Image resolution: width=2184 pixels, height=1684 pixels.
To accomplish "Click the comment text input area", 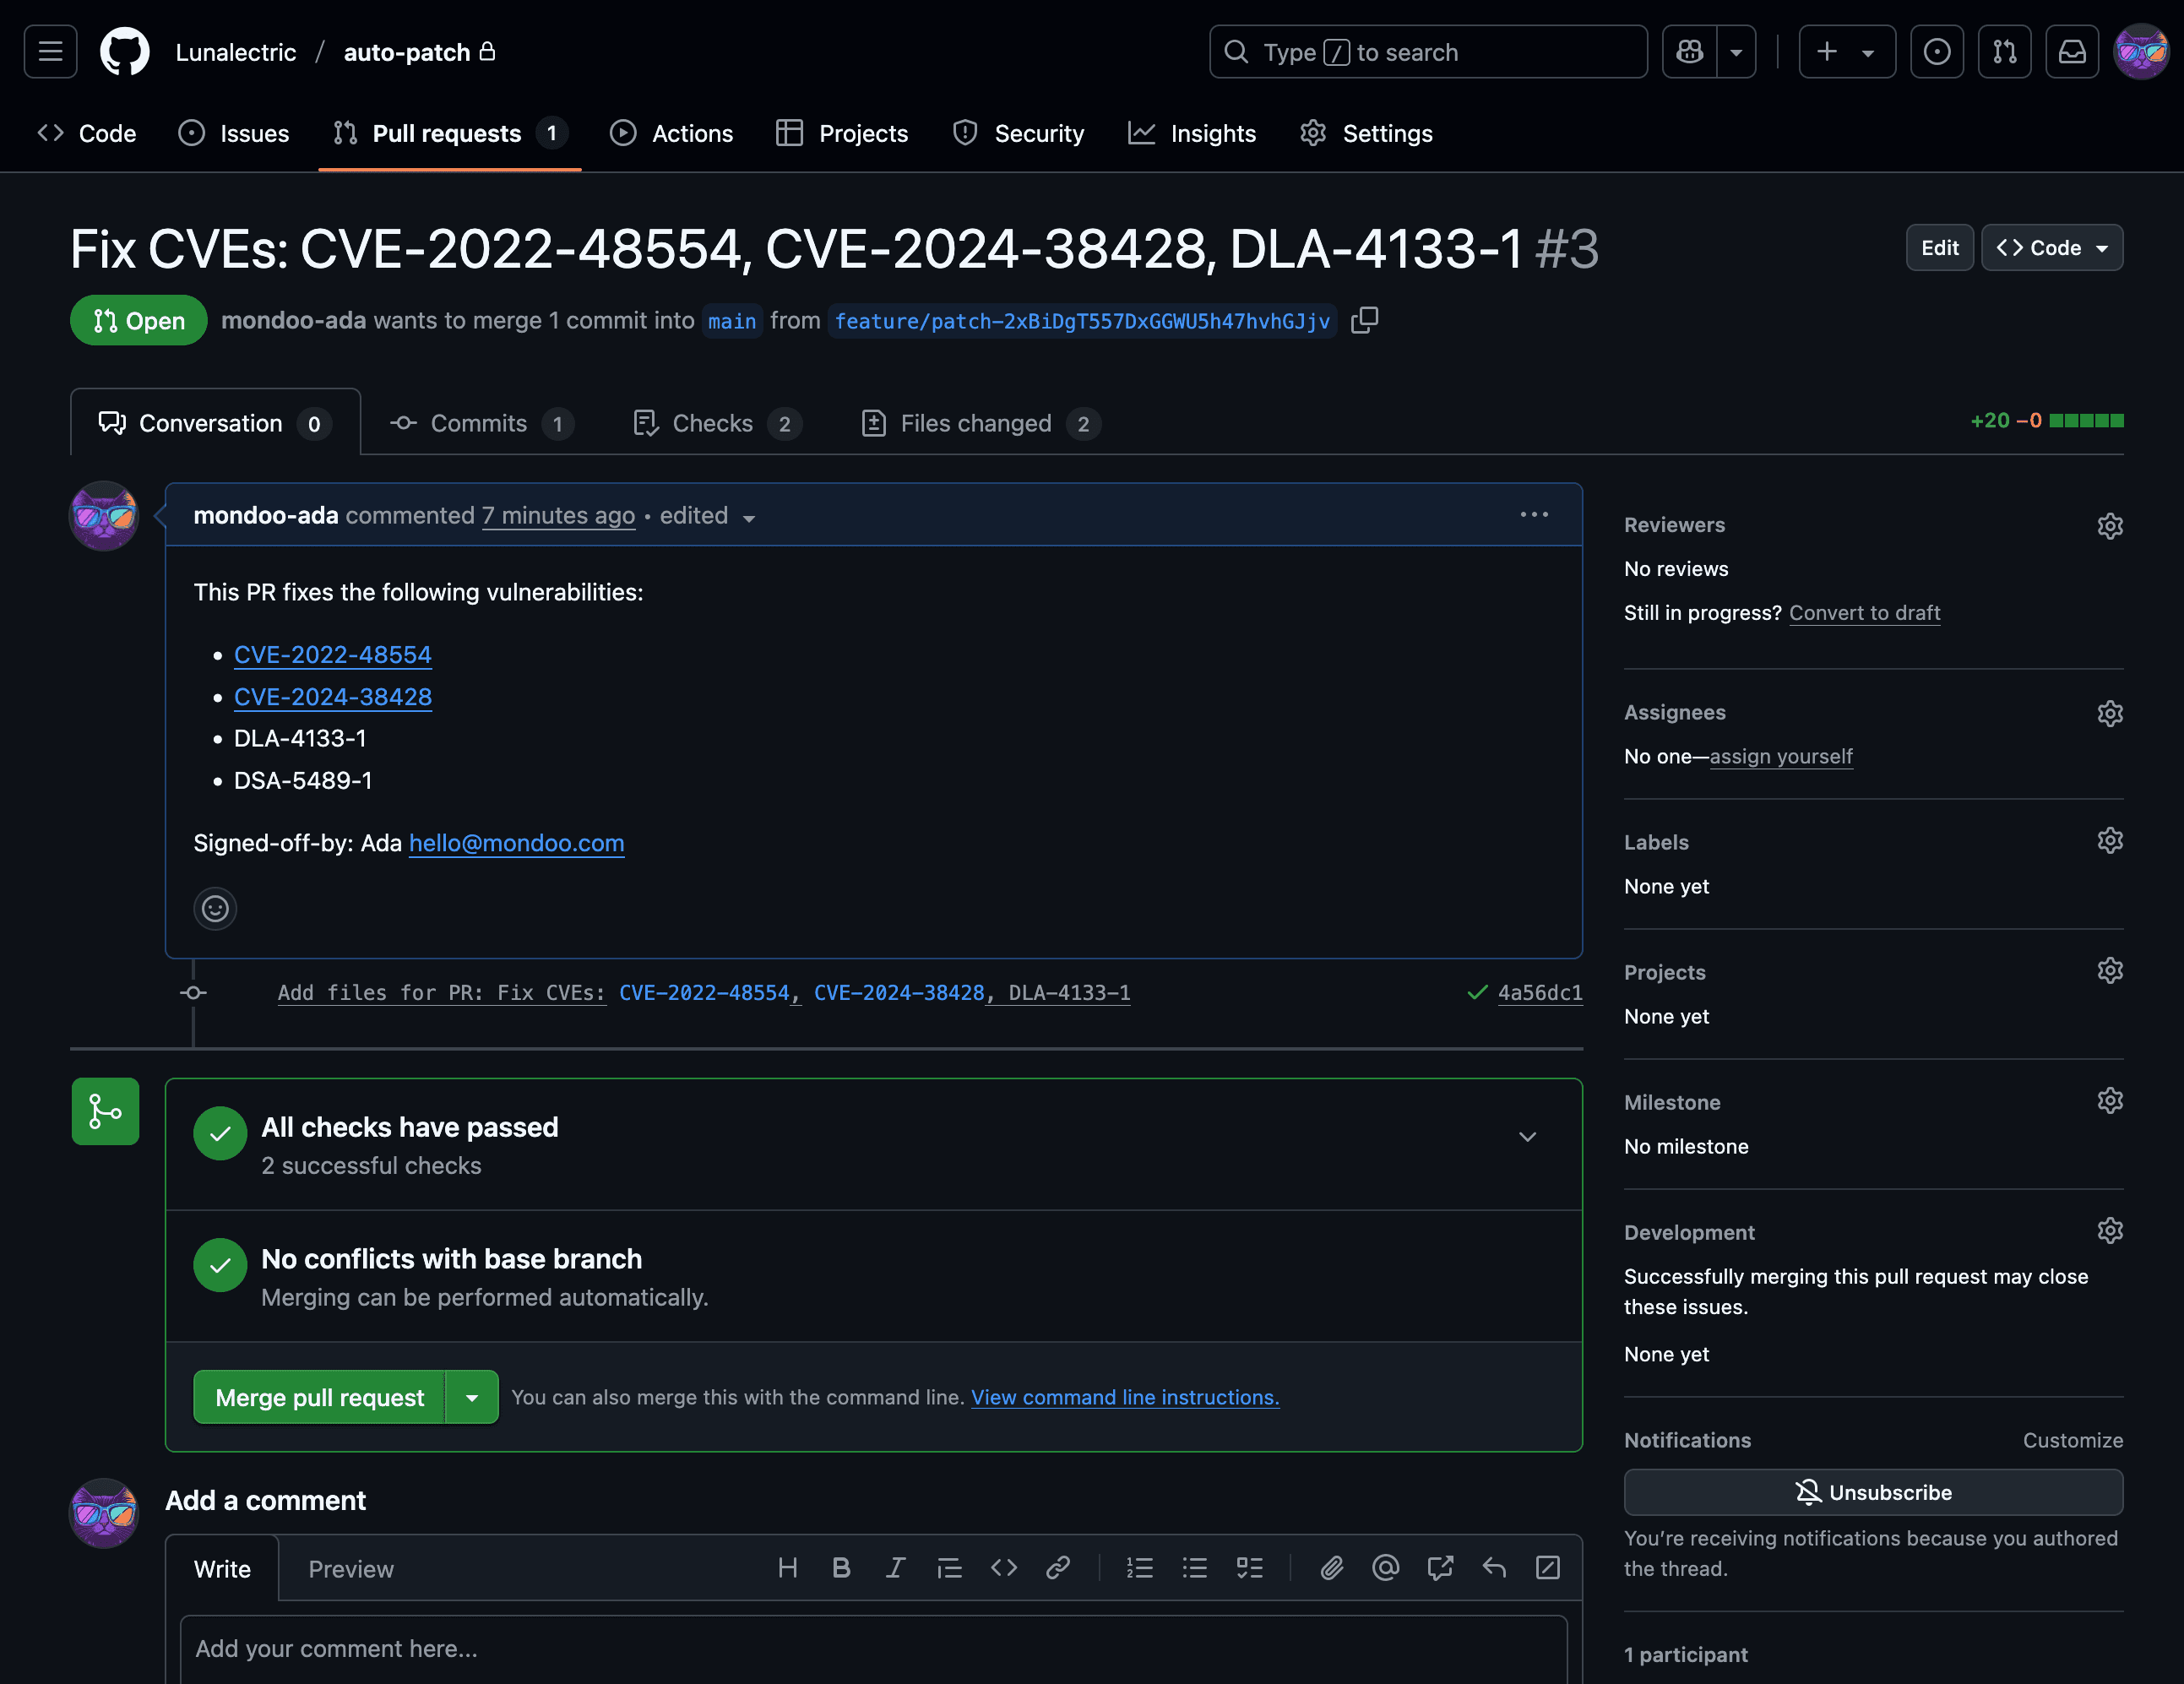I will [x=872, y=1648].
